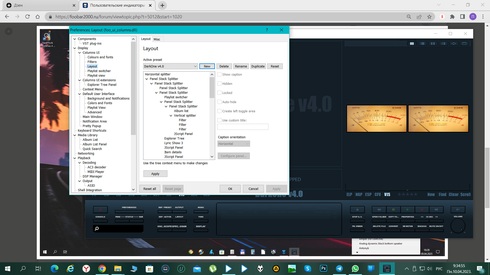The width and height of the screenshot is (490, 275).
Task: Click the yellow Pause button
Action: pos(393,210)
